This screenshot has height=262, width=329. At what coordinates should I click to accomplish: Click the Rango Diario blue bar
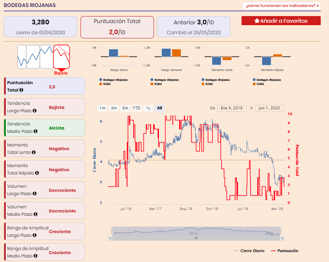(x=113, y=53)
